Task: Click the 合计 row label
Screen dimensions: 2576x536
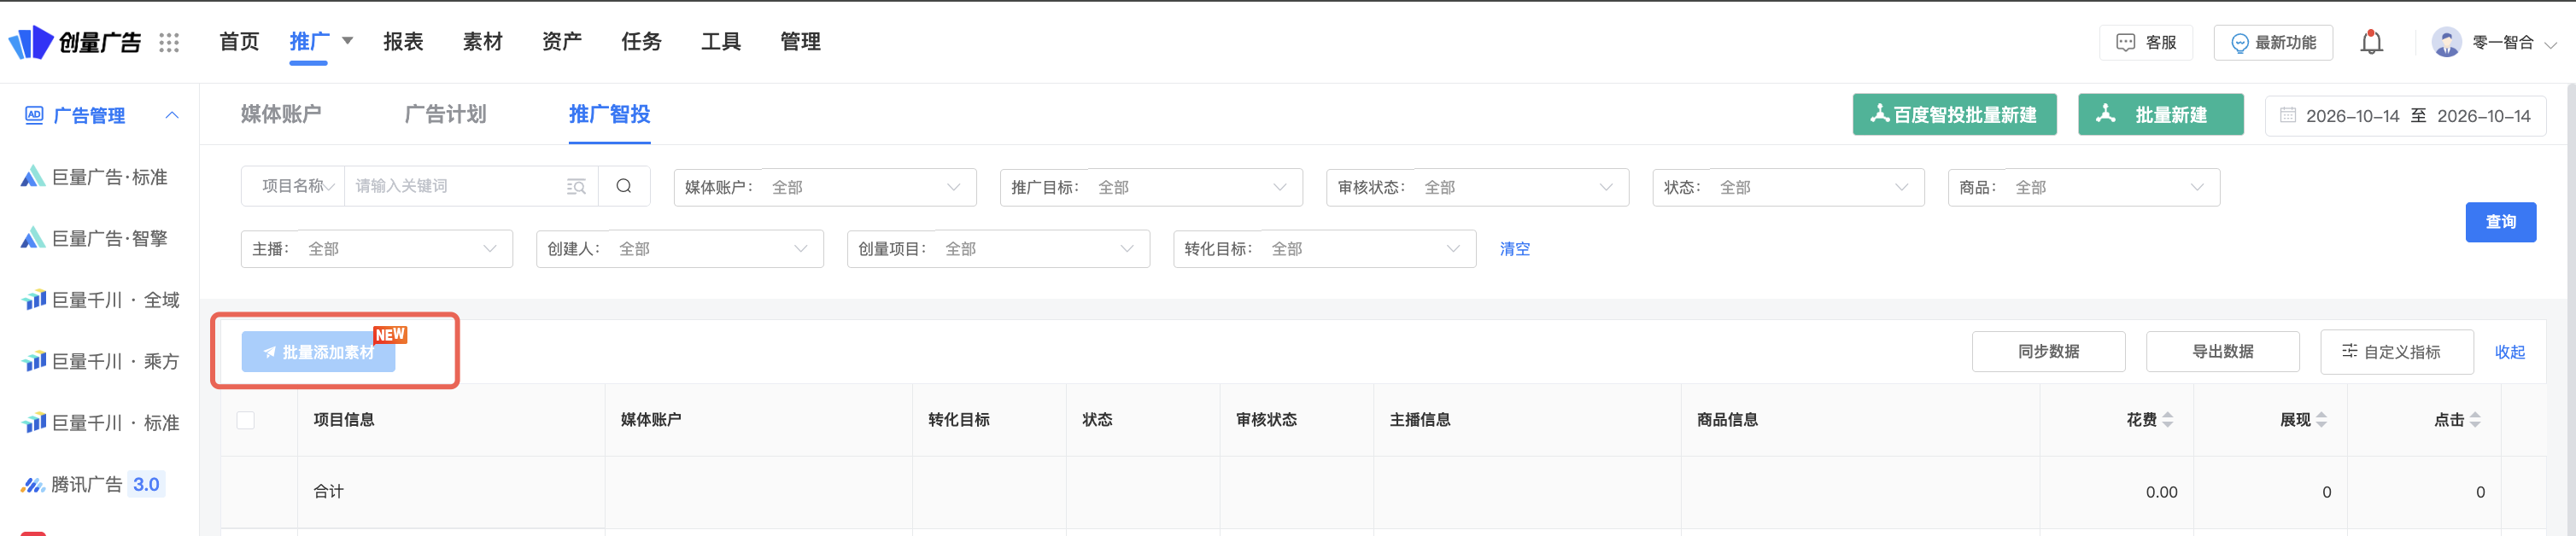Action: tap(328, 492)
